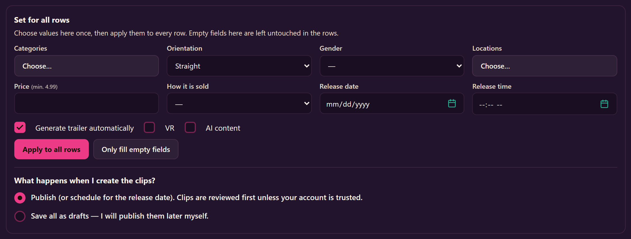Viewport: 631px width, 239px height.
Task: Open the Orientation dropdown showing Straight
Action: (239, 66)
